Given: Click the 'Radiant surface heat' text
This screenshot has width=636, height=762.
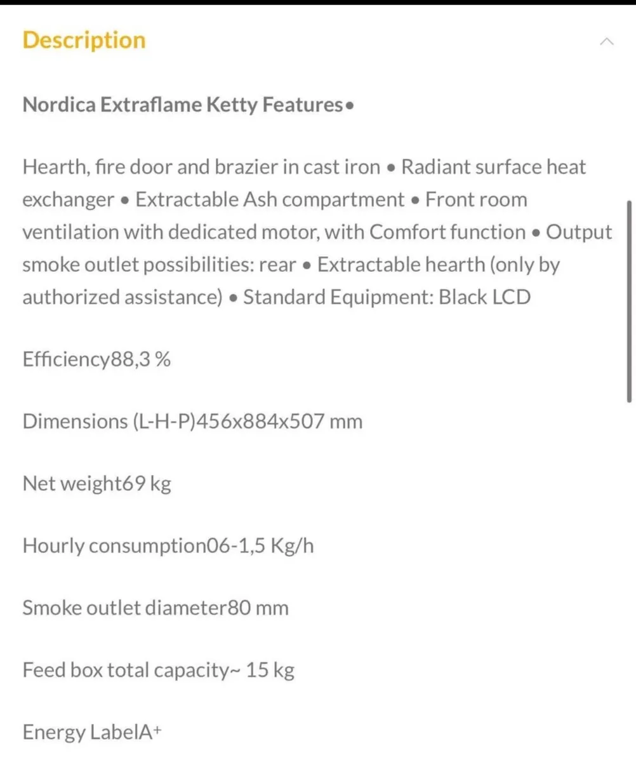Looking at the screenshot, I should [x=494, y=168].
